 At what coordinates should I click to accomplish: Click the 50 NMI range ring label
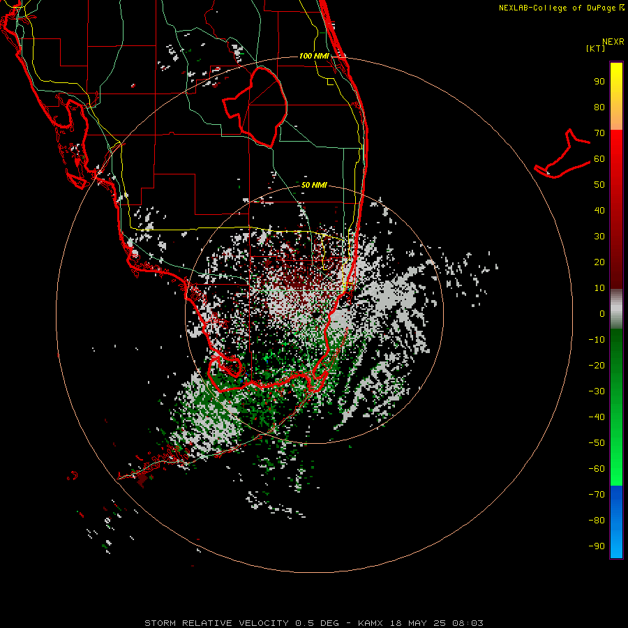click(314, 185)
